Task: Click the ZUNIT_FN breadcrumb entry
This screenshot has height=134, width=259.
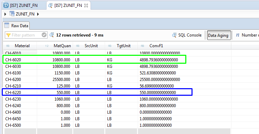Action: click(25, 14)
